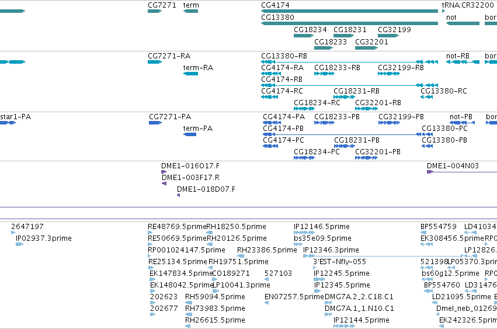The height and width of the screenshot is (329, 497).
Task: Select the CG13380-RC transcript
Action: [x=427, y=97]
